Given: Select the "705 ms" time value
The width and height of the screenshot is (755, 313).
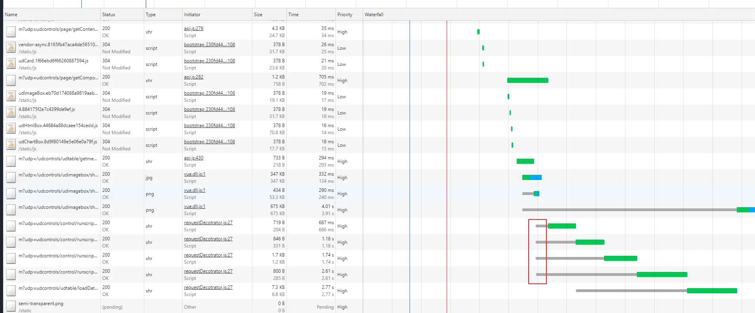Looking at the screenshot, I should [326, 77].
